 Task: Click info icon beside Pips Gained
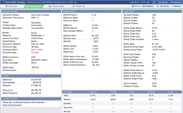[64, 46]
